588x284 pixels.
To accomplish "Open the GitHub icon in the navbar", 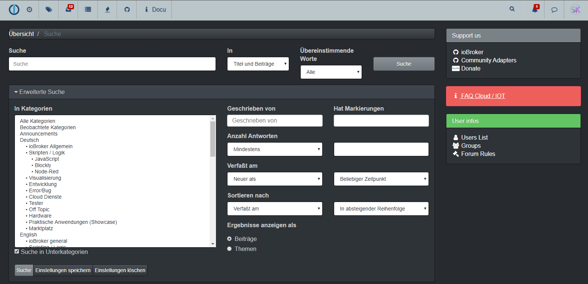I will [x=127, y=10].
